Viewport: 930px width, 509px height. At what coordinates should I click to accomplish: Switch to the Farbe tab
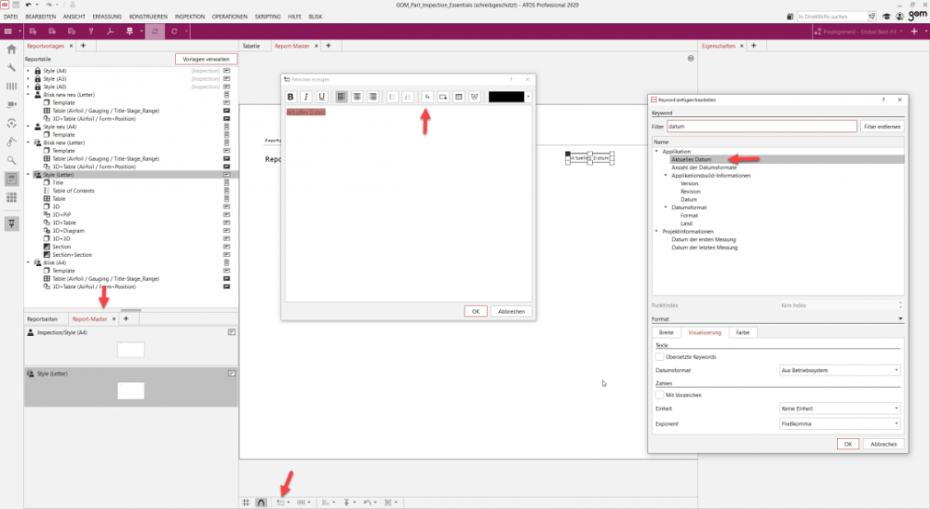[x=743, y=332]
